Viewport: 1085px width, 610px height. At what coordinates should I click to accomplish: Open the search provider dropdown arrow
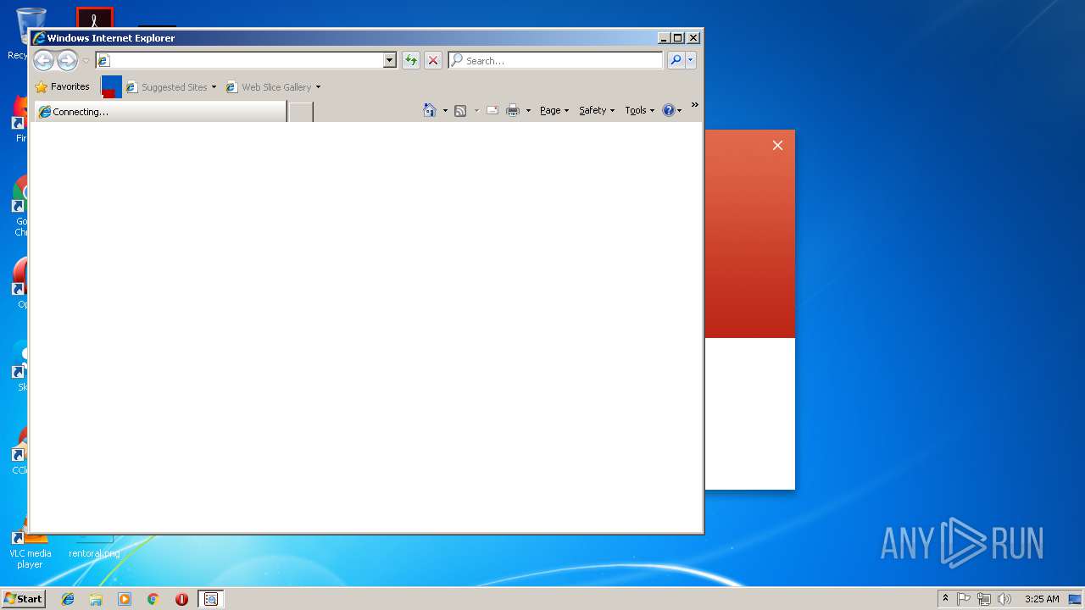point(691,60)
